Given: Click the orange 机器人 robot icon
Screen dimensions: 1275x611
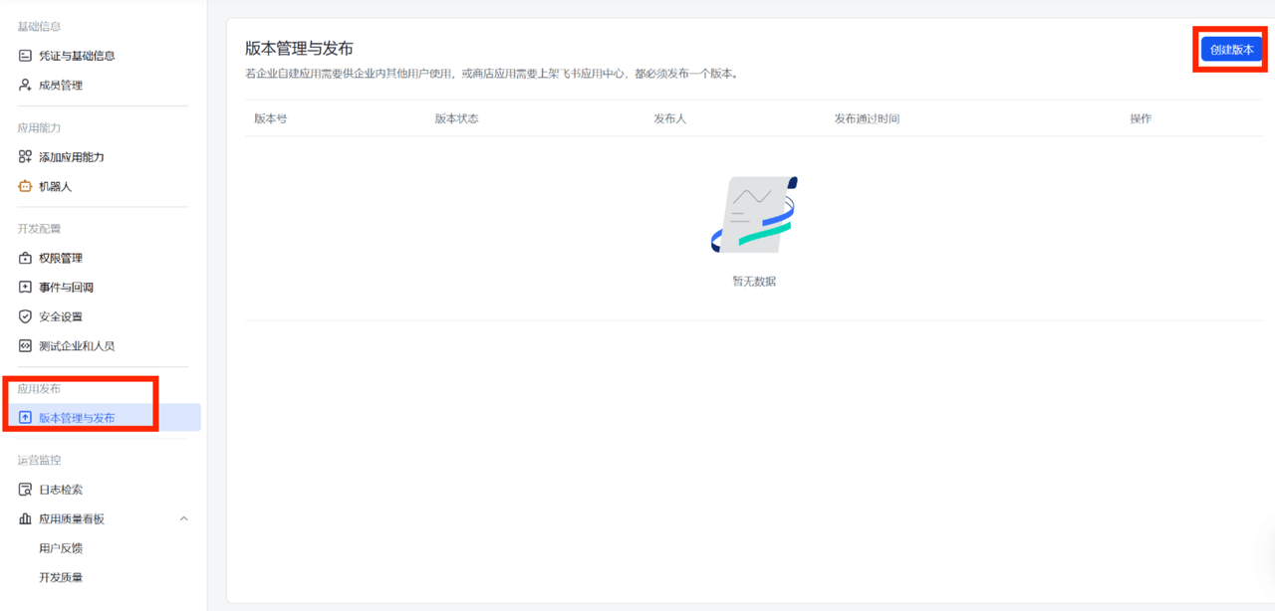Looking at the screenshot, I should pyautogui.click(x=26, y=186).
